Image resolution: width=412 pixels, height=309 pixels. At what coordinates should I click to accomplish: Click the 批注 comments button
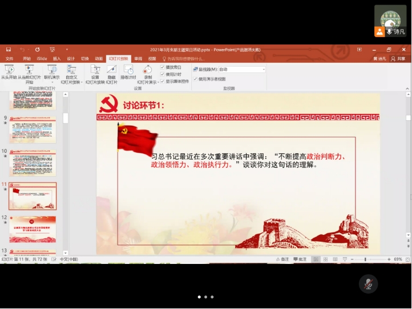tap(300, 259)
